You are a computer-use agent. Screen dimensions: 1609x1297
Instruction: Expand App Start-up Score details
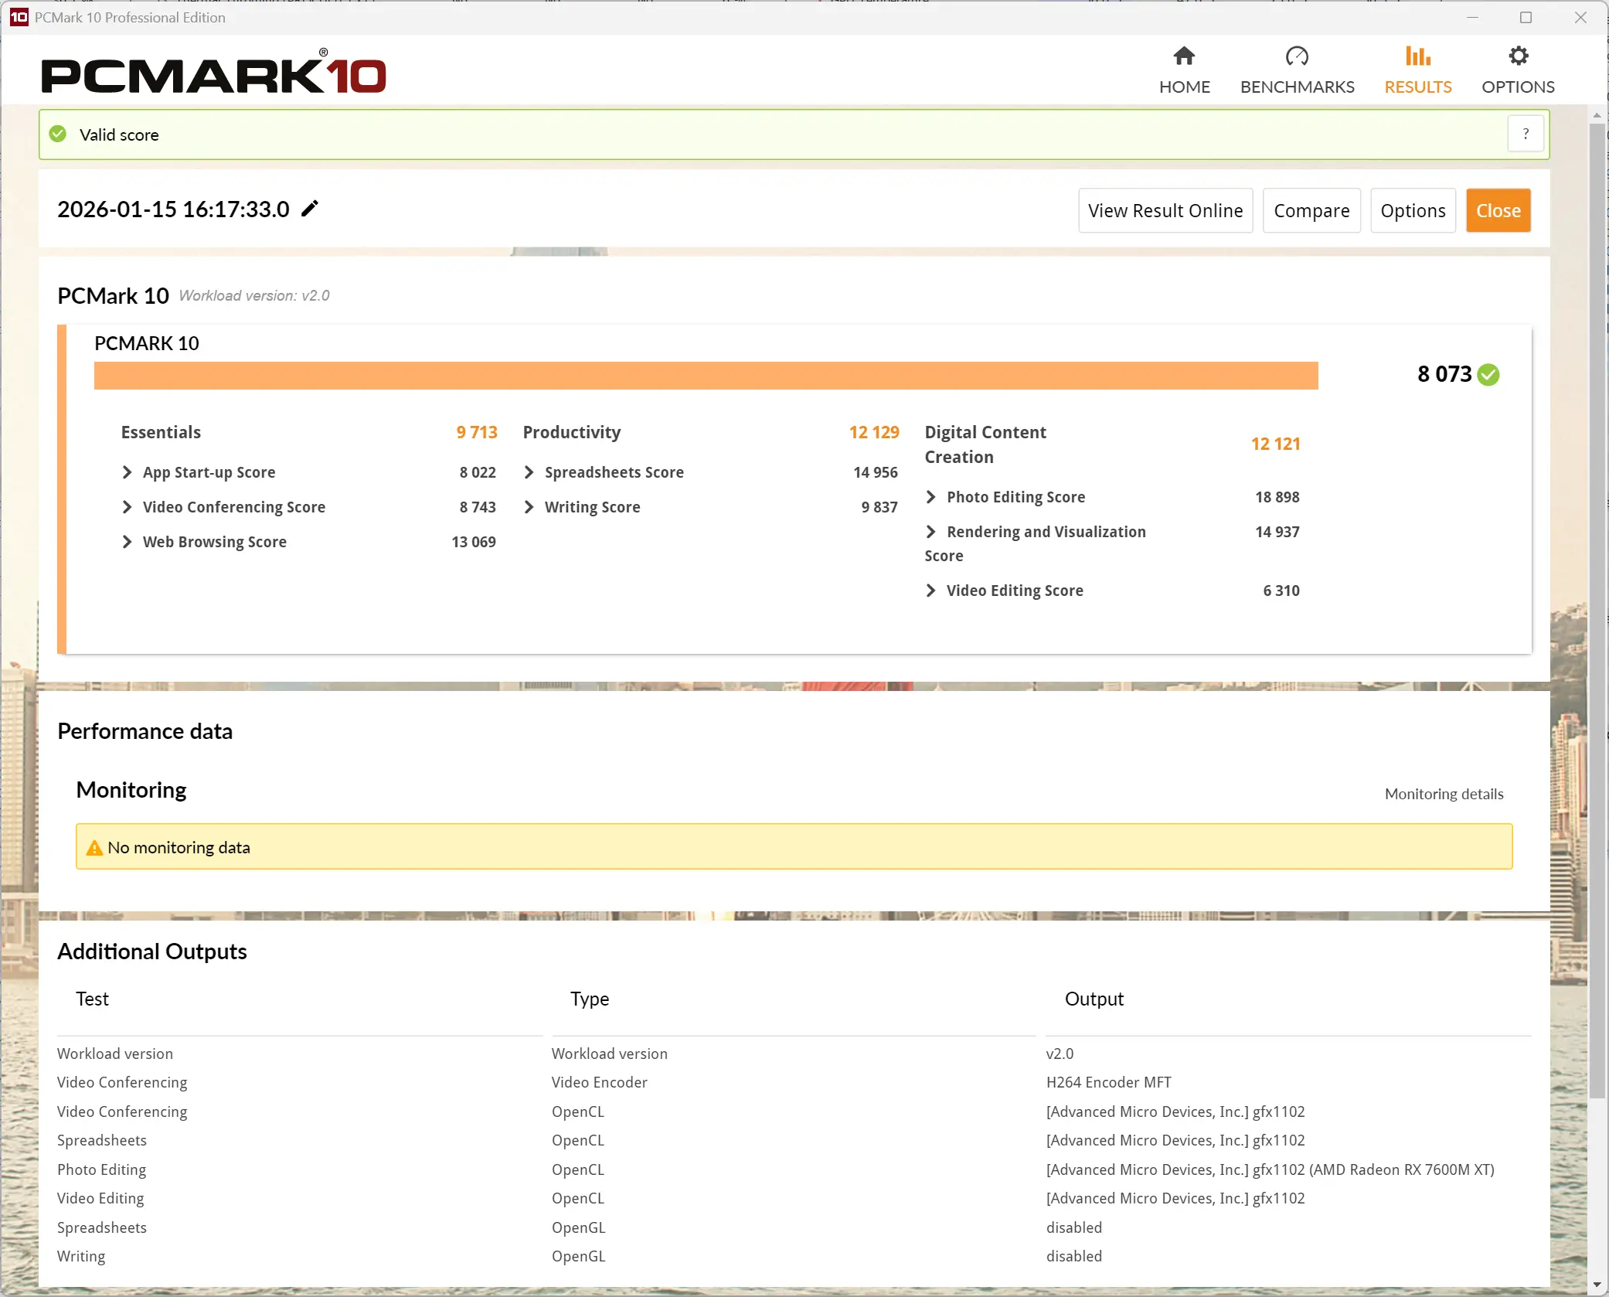click(x=128, y=472)
